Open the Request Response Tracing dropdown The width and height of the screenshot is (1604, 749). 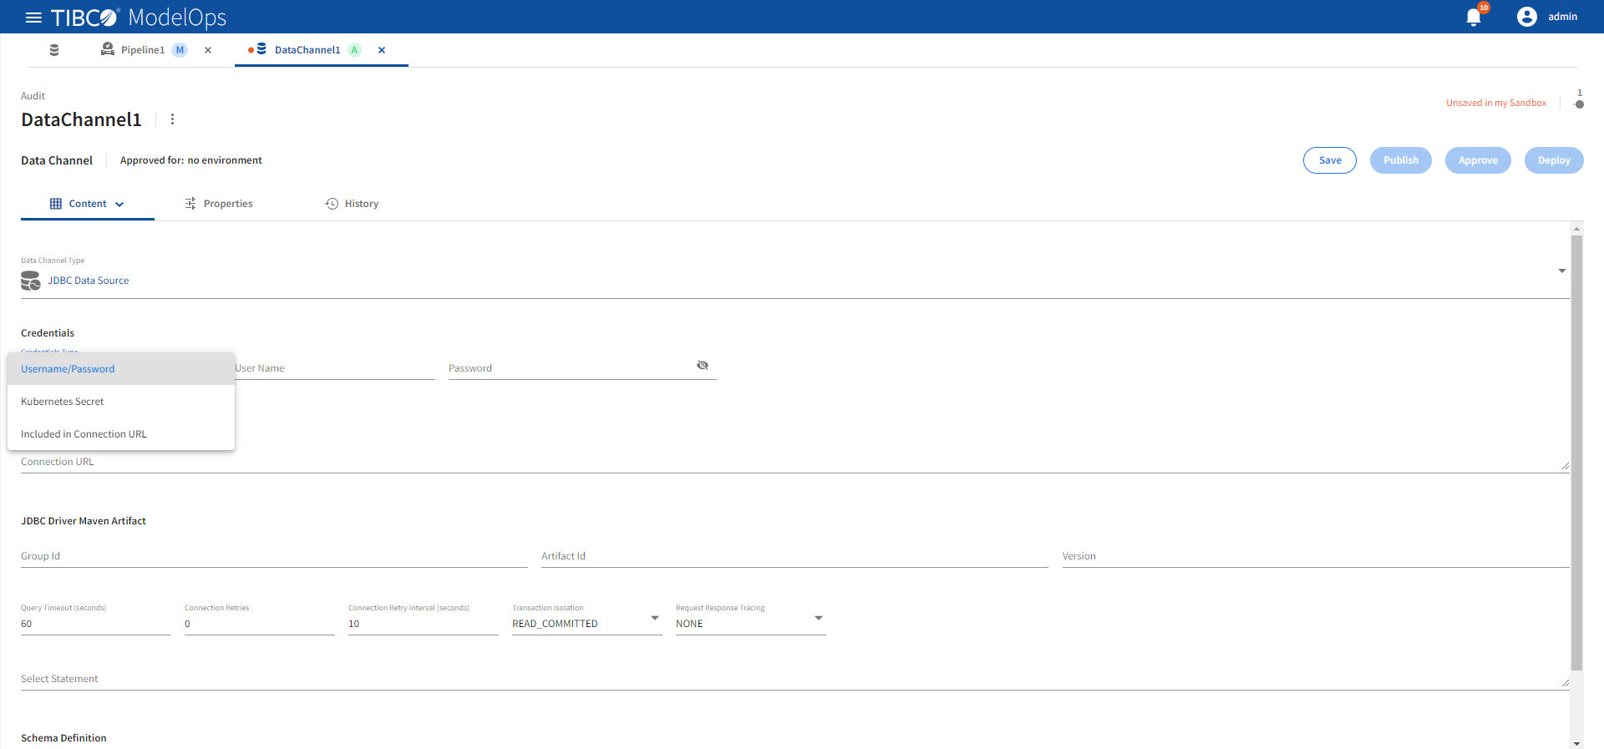click(x=751, y=623)
